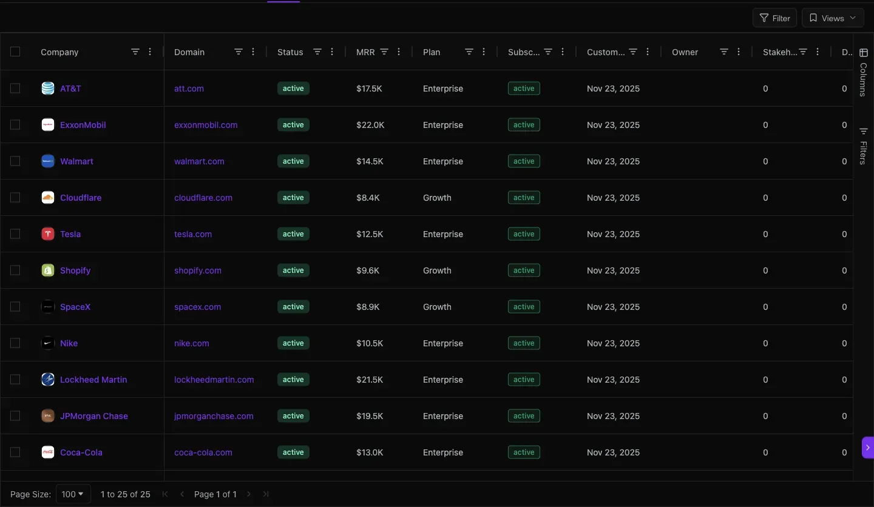The width and height of the screenshot is (874, 507).
Task: Click the Filter button
Action: pos(774,18)
